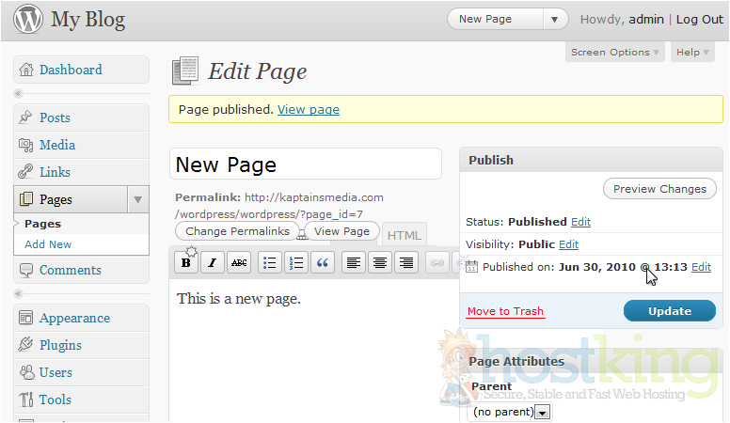Align the editor text to the left

pyautogui.click(x=354, y=263)
